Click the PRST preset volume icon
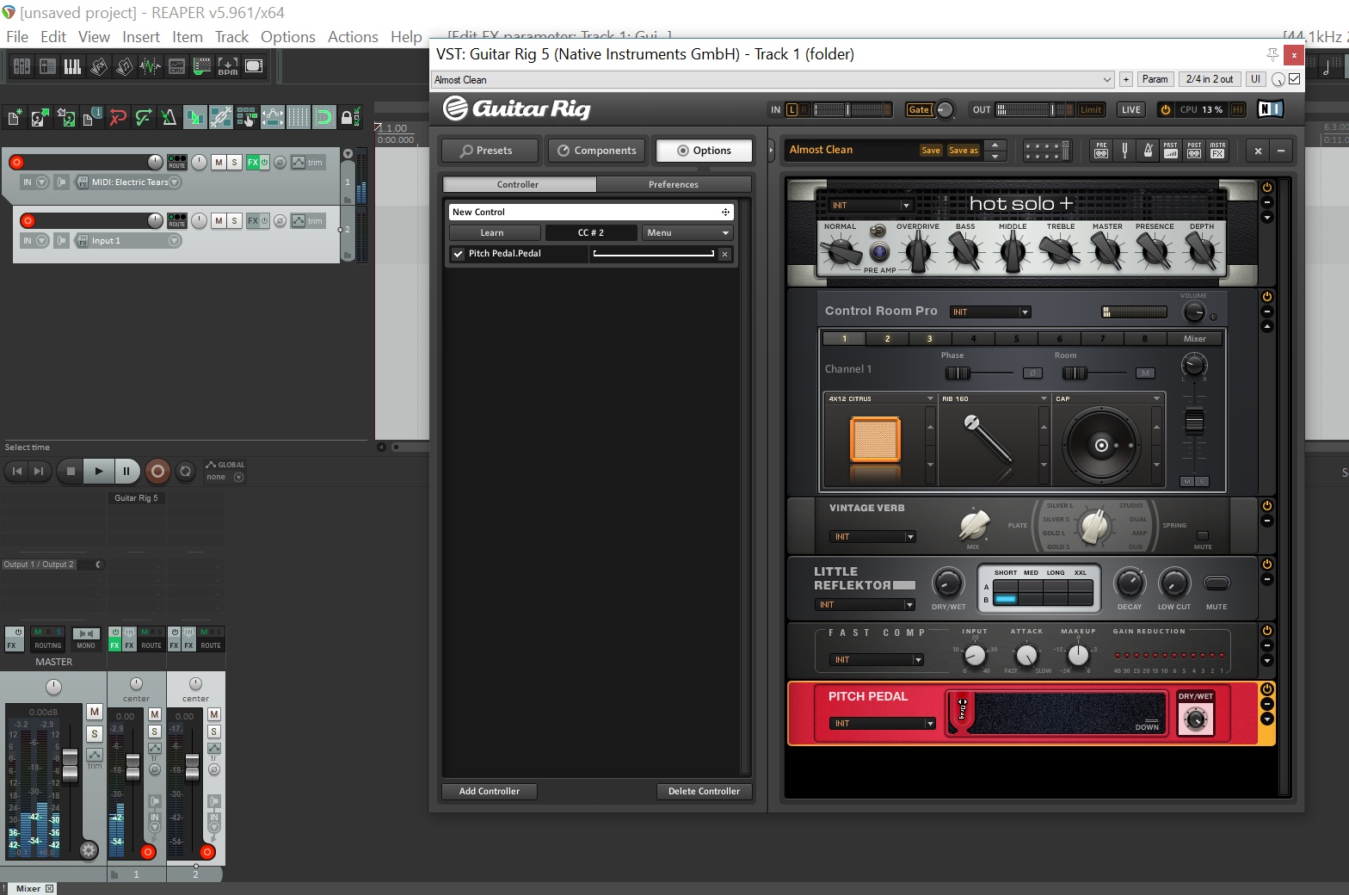1349x895 pixels. point(1171,151)
